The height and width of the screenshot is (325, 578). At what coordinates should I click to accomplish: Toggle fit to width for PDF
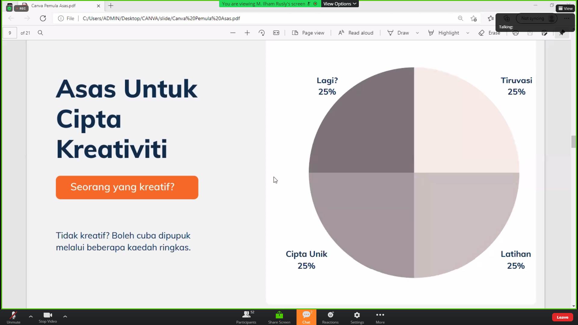276,33
